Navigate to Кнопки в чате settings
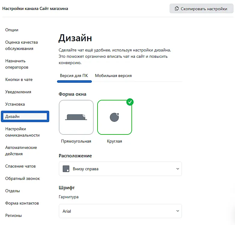This screenshot has width=235, height=225. click(x=19, y=80)
